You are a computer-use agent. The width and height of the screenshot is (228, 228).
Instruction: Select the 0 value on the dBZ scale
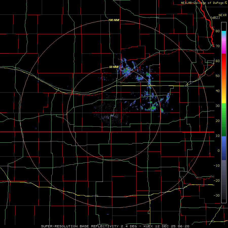point(219,151)
